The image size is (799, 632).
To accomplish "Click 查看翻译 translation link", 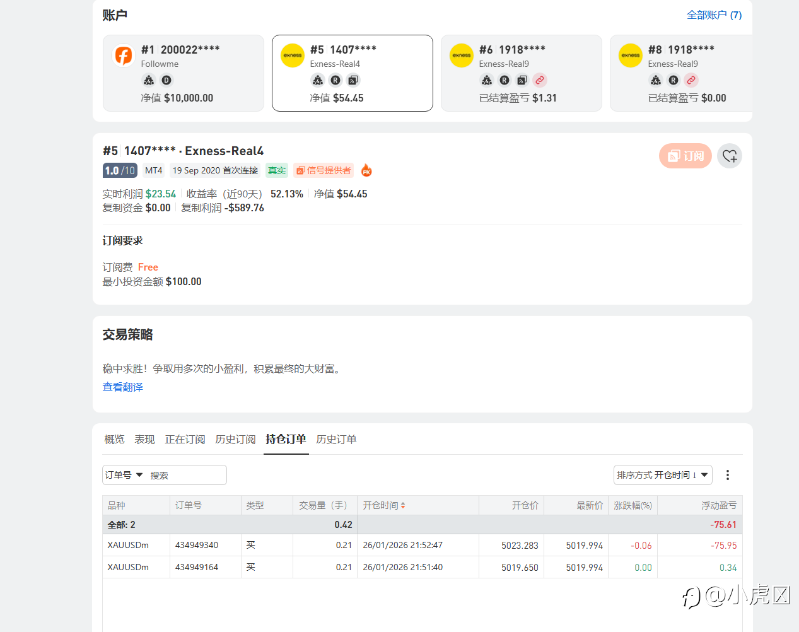I will tap(123, 387).
